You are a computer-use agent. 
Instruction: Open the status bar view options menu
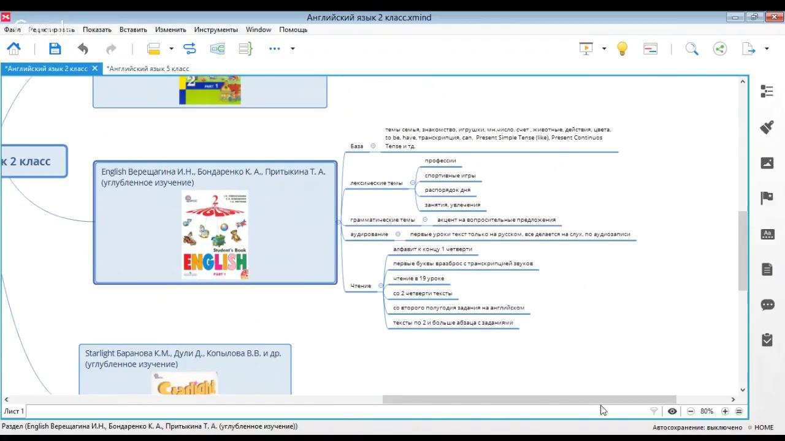coord(739,412)
